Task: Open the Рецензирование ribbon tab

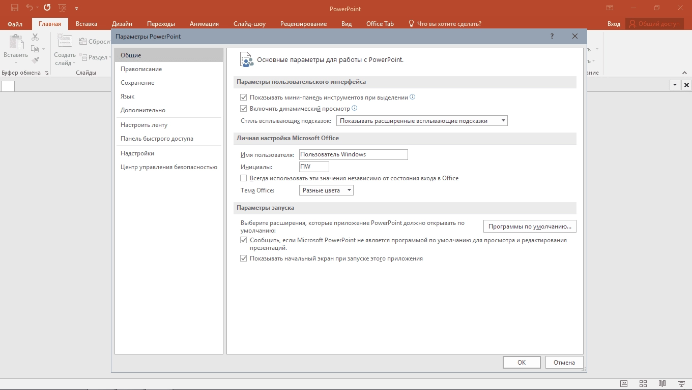Action: coord(303,24)
